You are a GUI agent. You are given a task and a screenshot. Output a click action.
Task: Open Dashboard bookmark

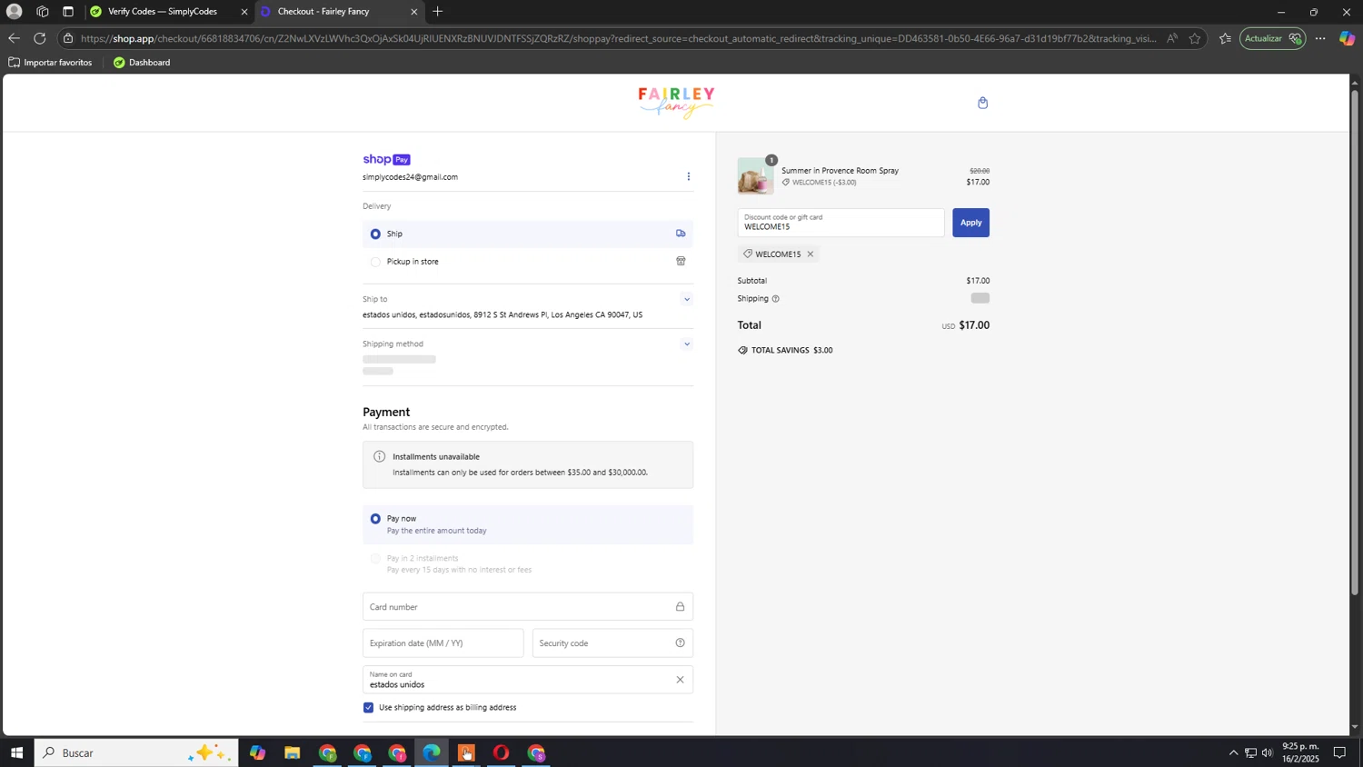[x=142, y=63]
